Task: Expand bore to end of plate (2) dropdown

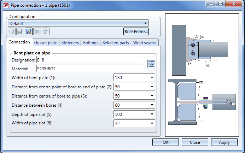Action: 152,87
